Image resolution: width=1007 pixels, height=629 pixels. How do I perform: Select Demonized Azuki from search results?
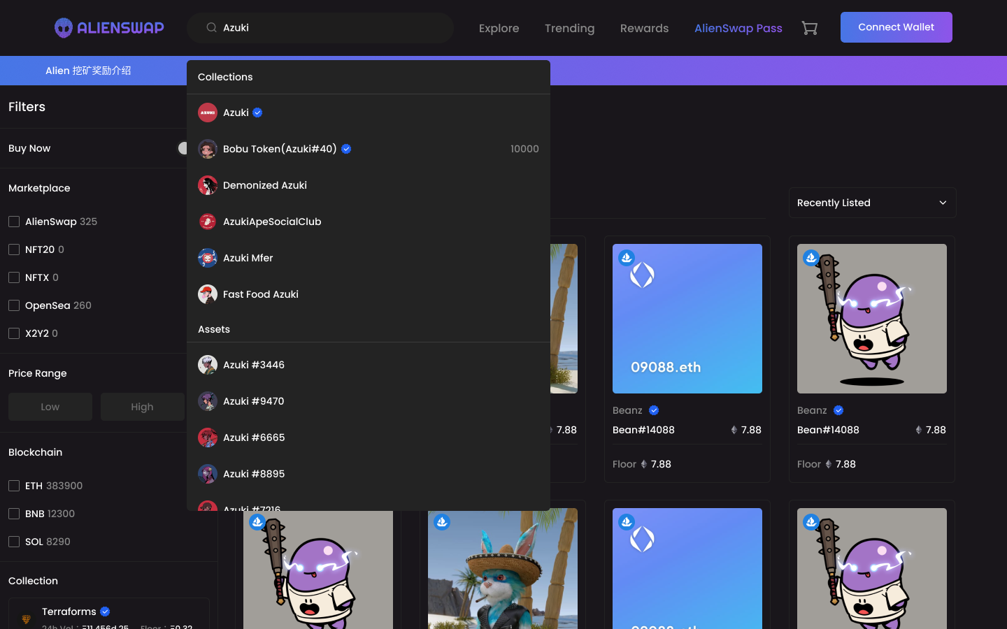pyautogui.click(x=369, y=185)
